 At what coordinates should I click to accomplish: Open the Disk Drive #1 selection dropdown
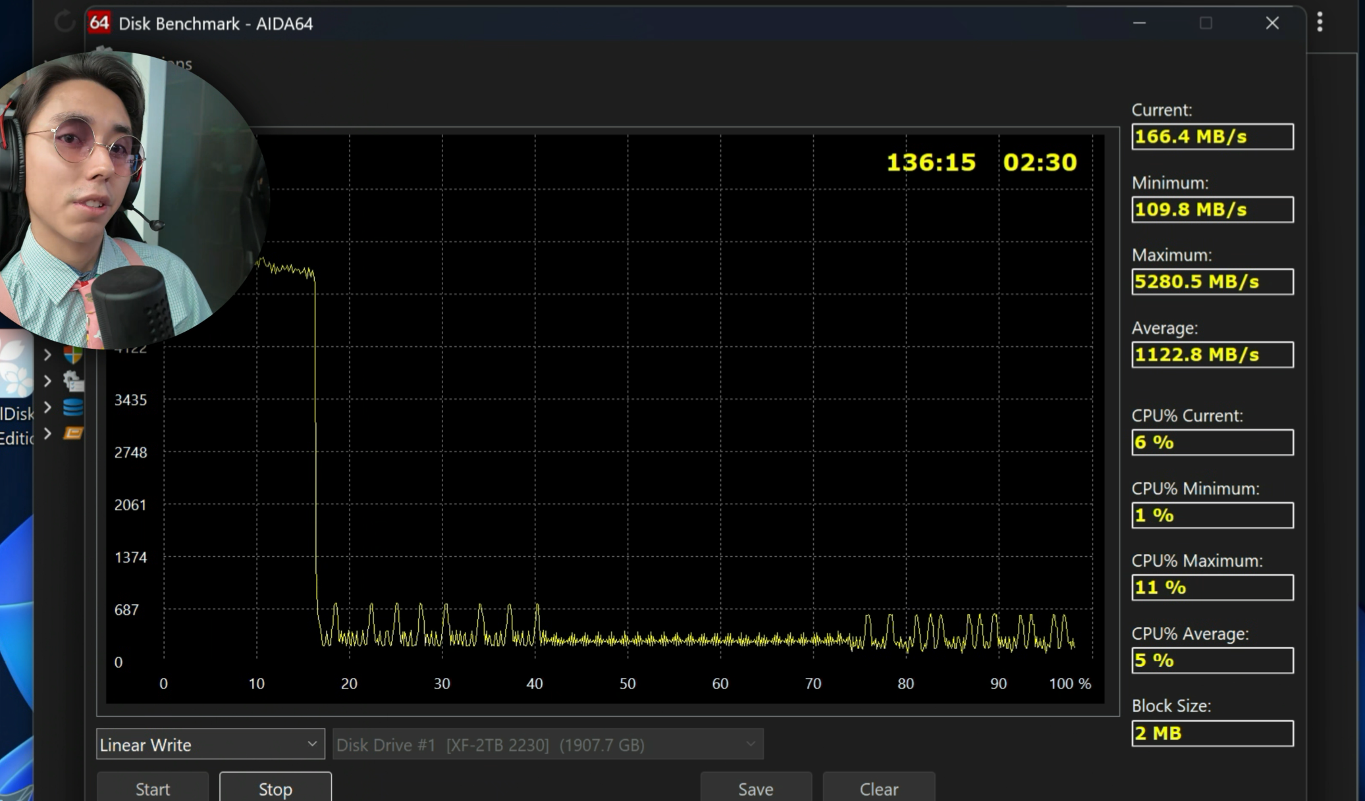click(547, 744)
